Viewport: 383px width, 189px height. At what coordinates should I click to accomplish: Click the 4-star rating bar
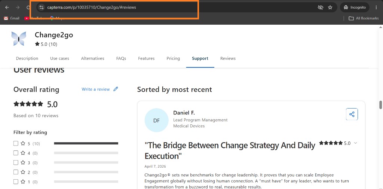[86, 153]
